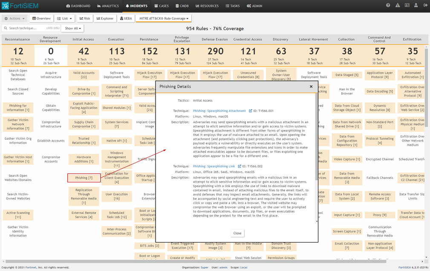Viewport: 430px width, 271px height.
Task: Select System Services [7] technique
Action: coord(116,124)
